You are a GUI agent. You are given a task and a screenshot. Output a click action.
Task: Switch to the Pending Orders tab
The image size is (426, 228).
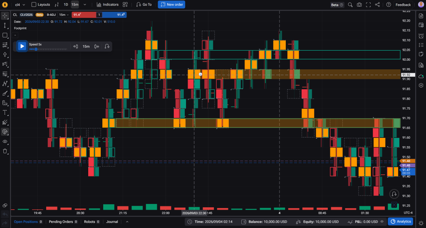pyautogui.click(x=63, y=222)
